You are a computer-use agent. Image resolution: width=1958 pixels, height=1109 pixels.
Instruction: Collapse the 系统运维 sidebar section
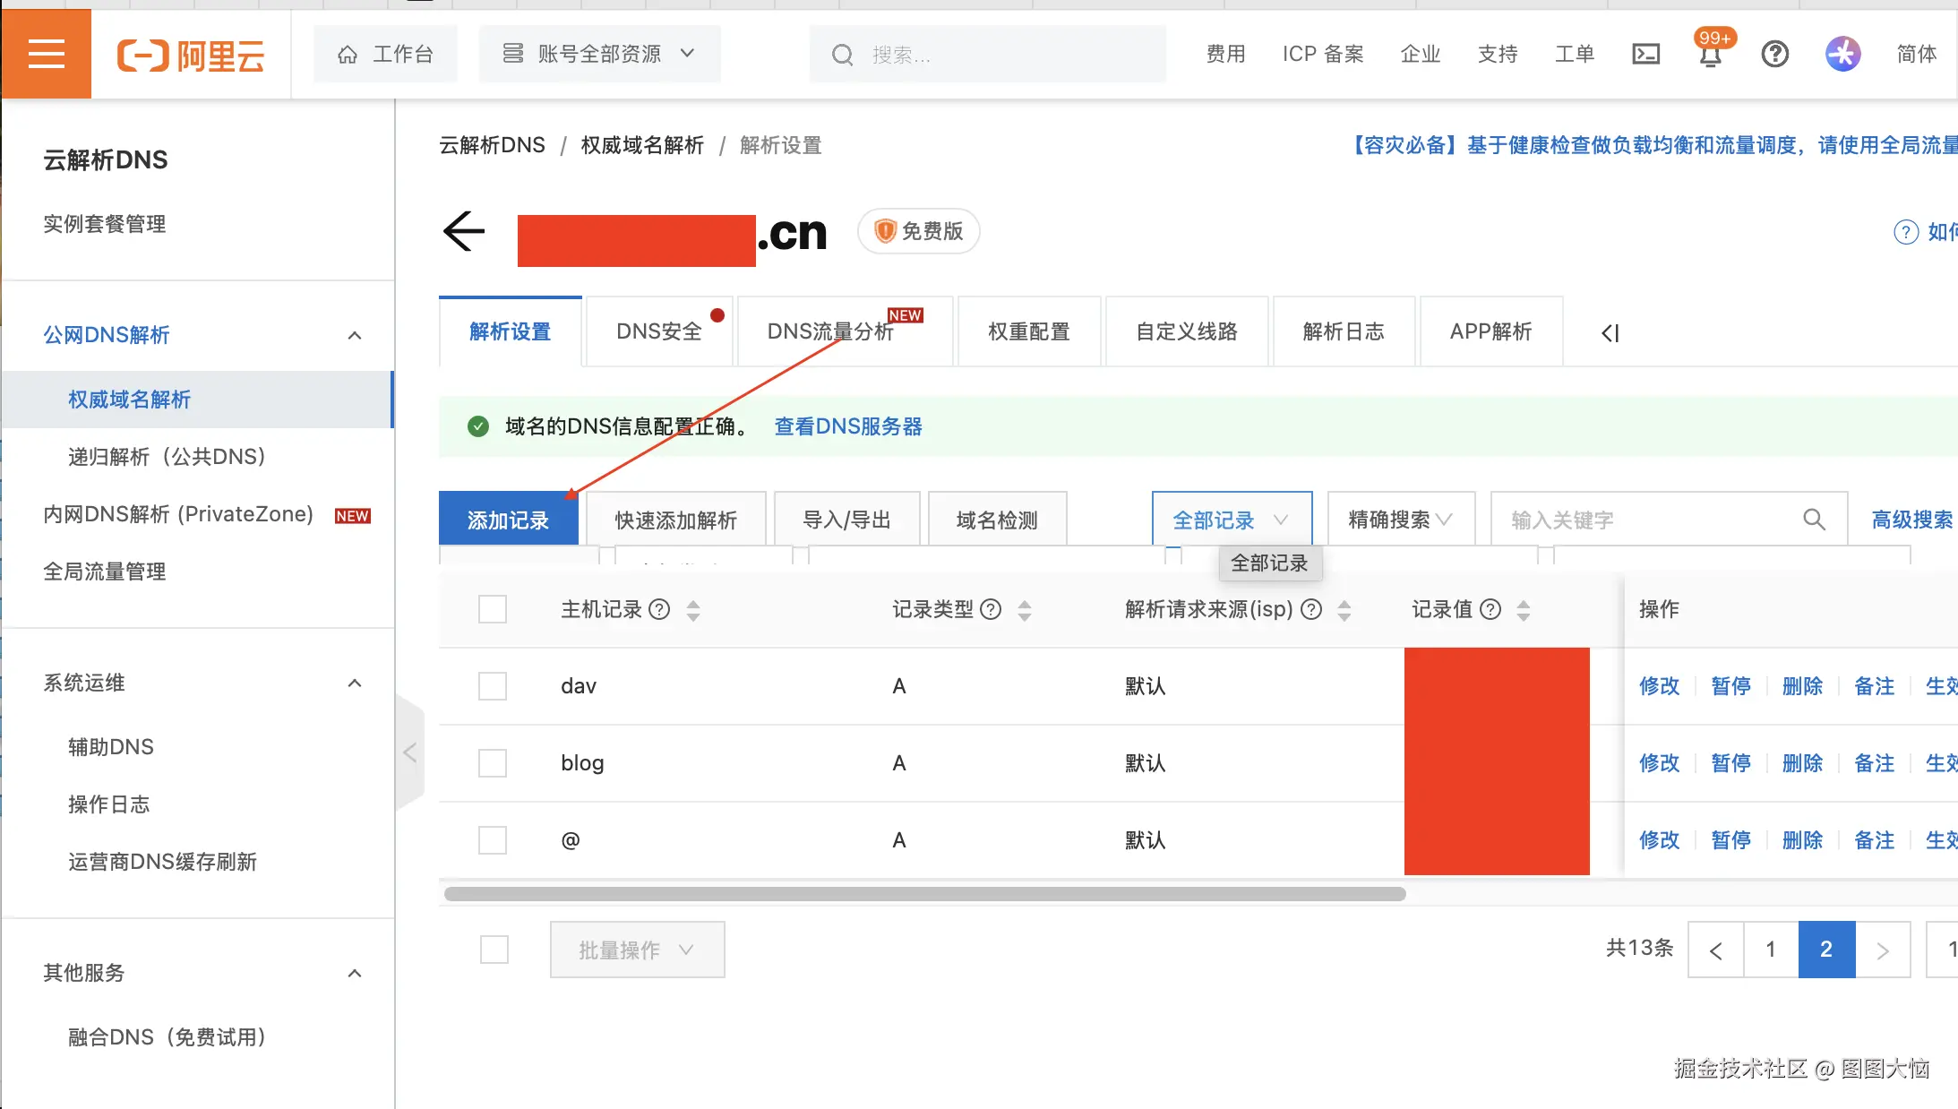tap(355, 683)
